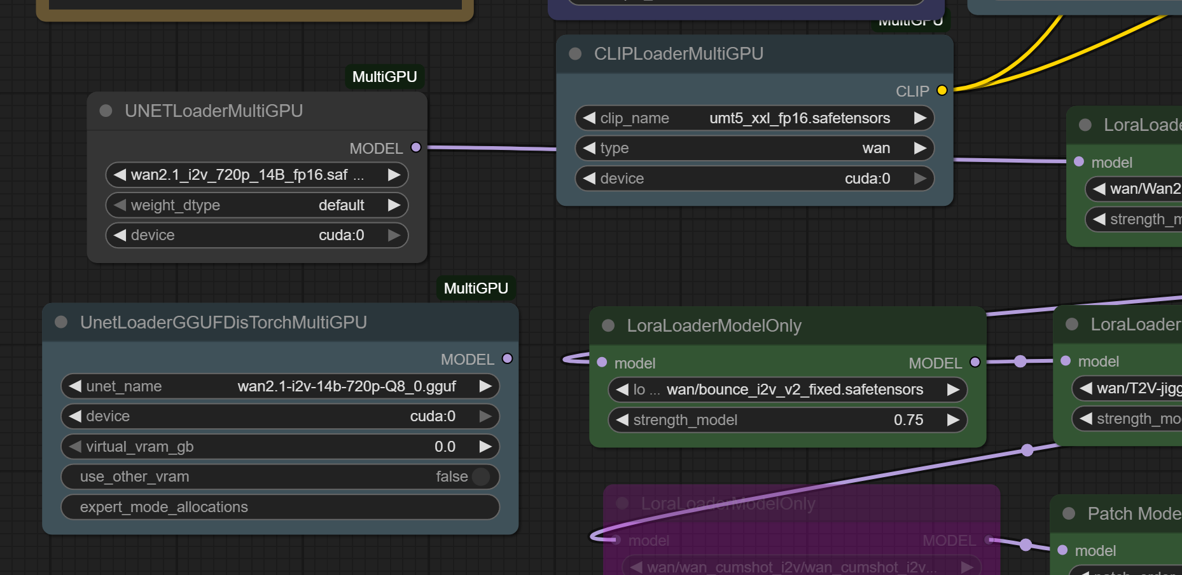Open the weight_dtype default value field
The height and width of the screenshot is (575, 1182).
[x=342, y=205]
